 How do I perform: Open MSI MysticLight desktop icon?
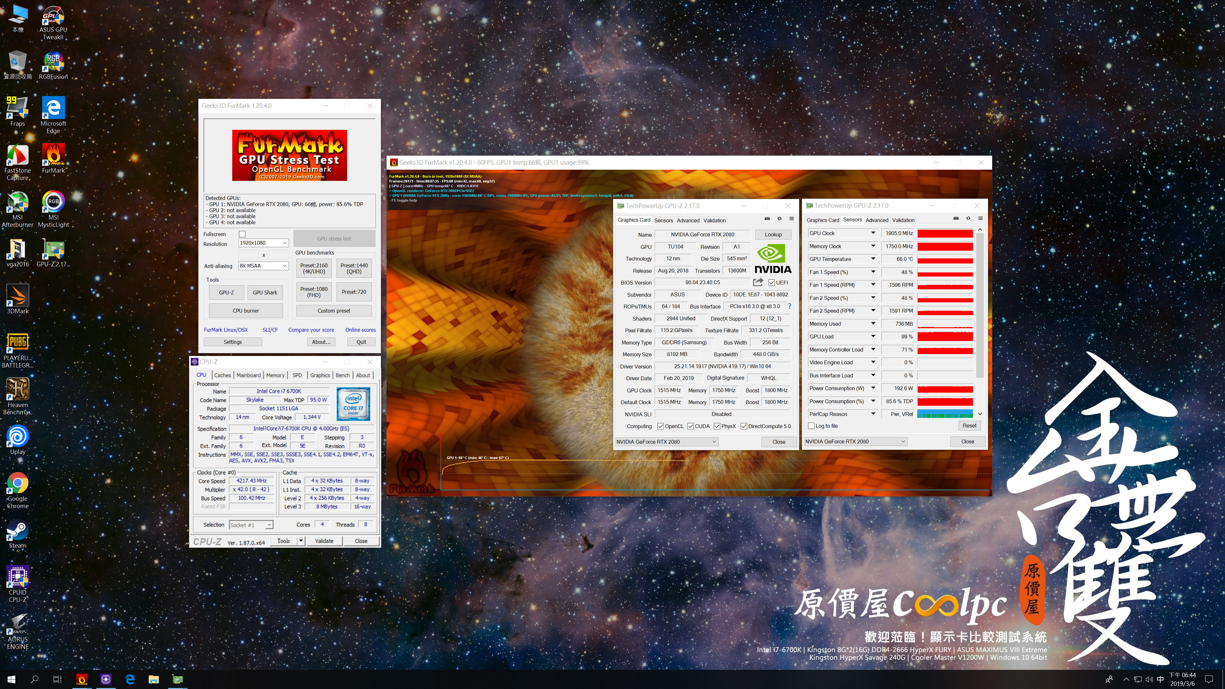[53, 209]
